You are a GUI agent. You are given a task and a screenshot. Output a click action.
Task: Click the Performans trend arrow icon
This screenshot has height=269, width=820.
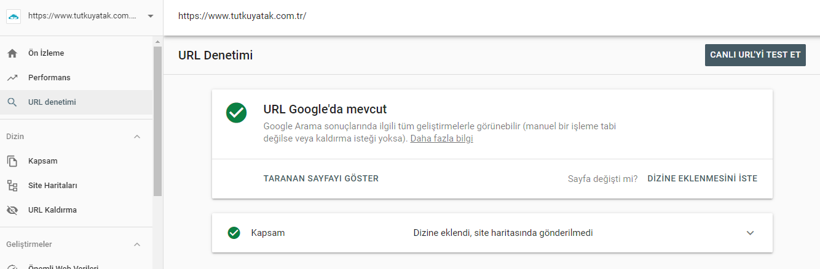[x=12, y=78]
